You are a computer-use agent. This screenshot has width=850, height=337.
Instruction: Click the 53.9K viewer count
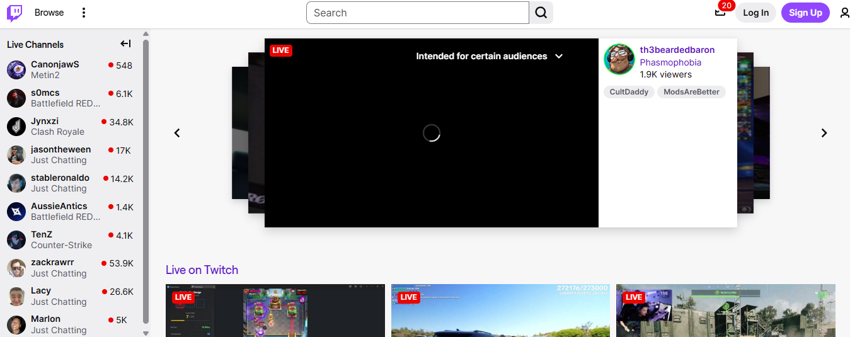(121, 264)
